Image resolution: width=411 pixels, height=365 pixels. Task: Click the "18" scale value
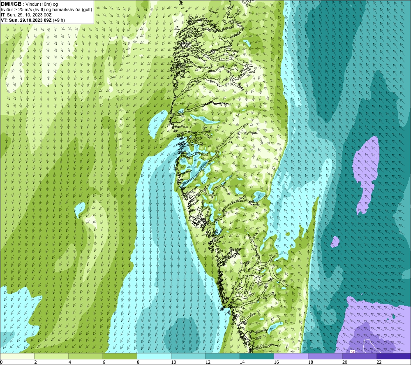tap(310, 362)
